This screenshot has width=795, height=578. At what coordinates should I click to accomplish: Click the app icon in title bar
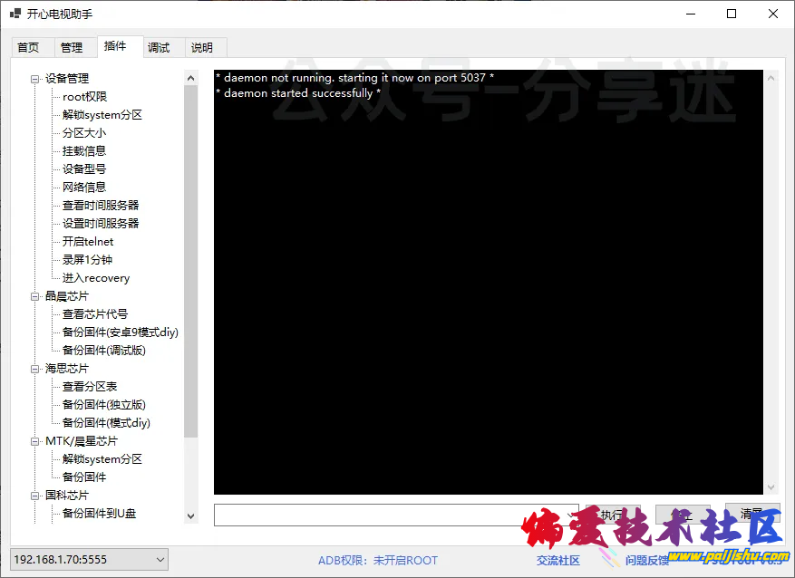click(x=15, y=14)
